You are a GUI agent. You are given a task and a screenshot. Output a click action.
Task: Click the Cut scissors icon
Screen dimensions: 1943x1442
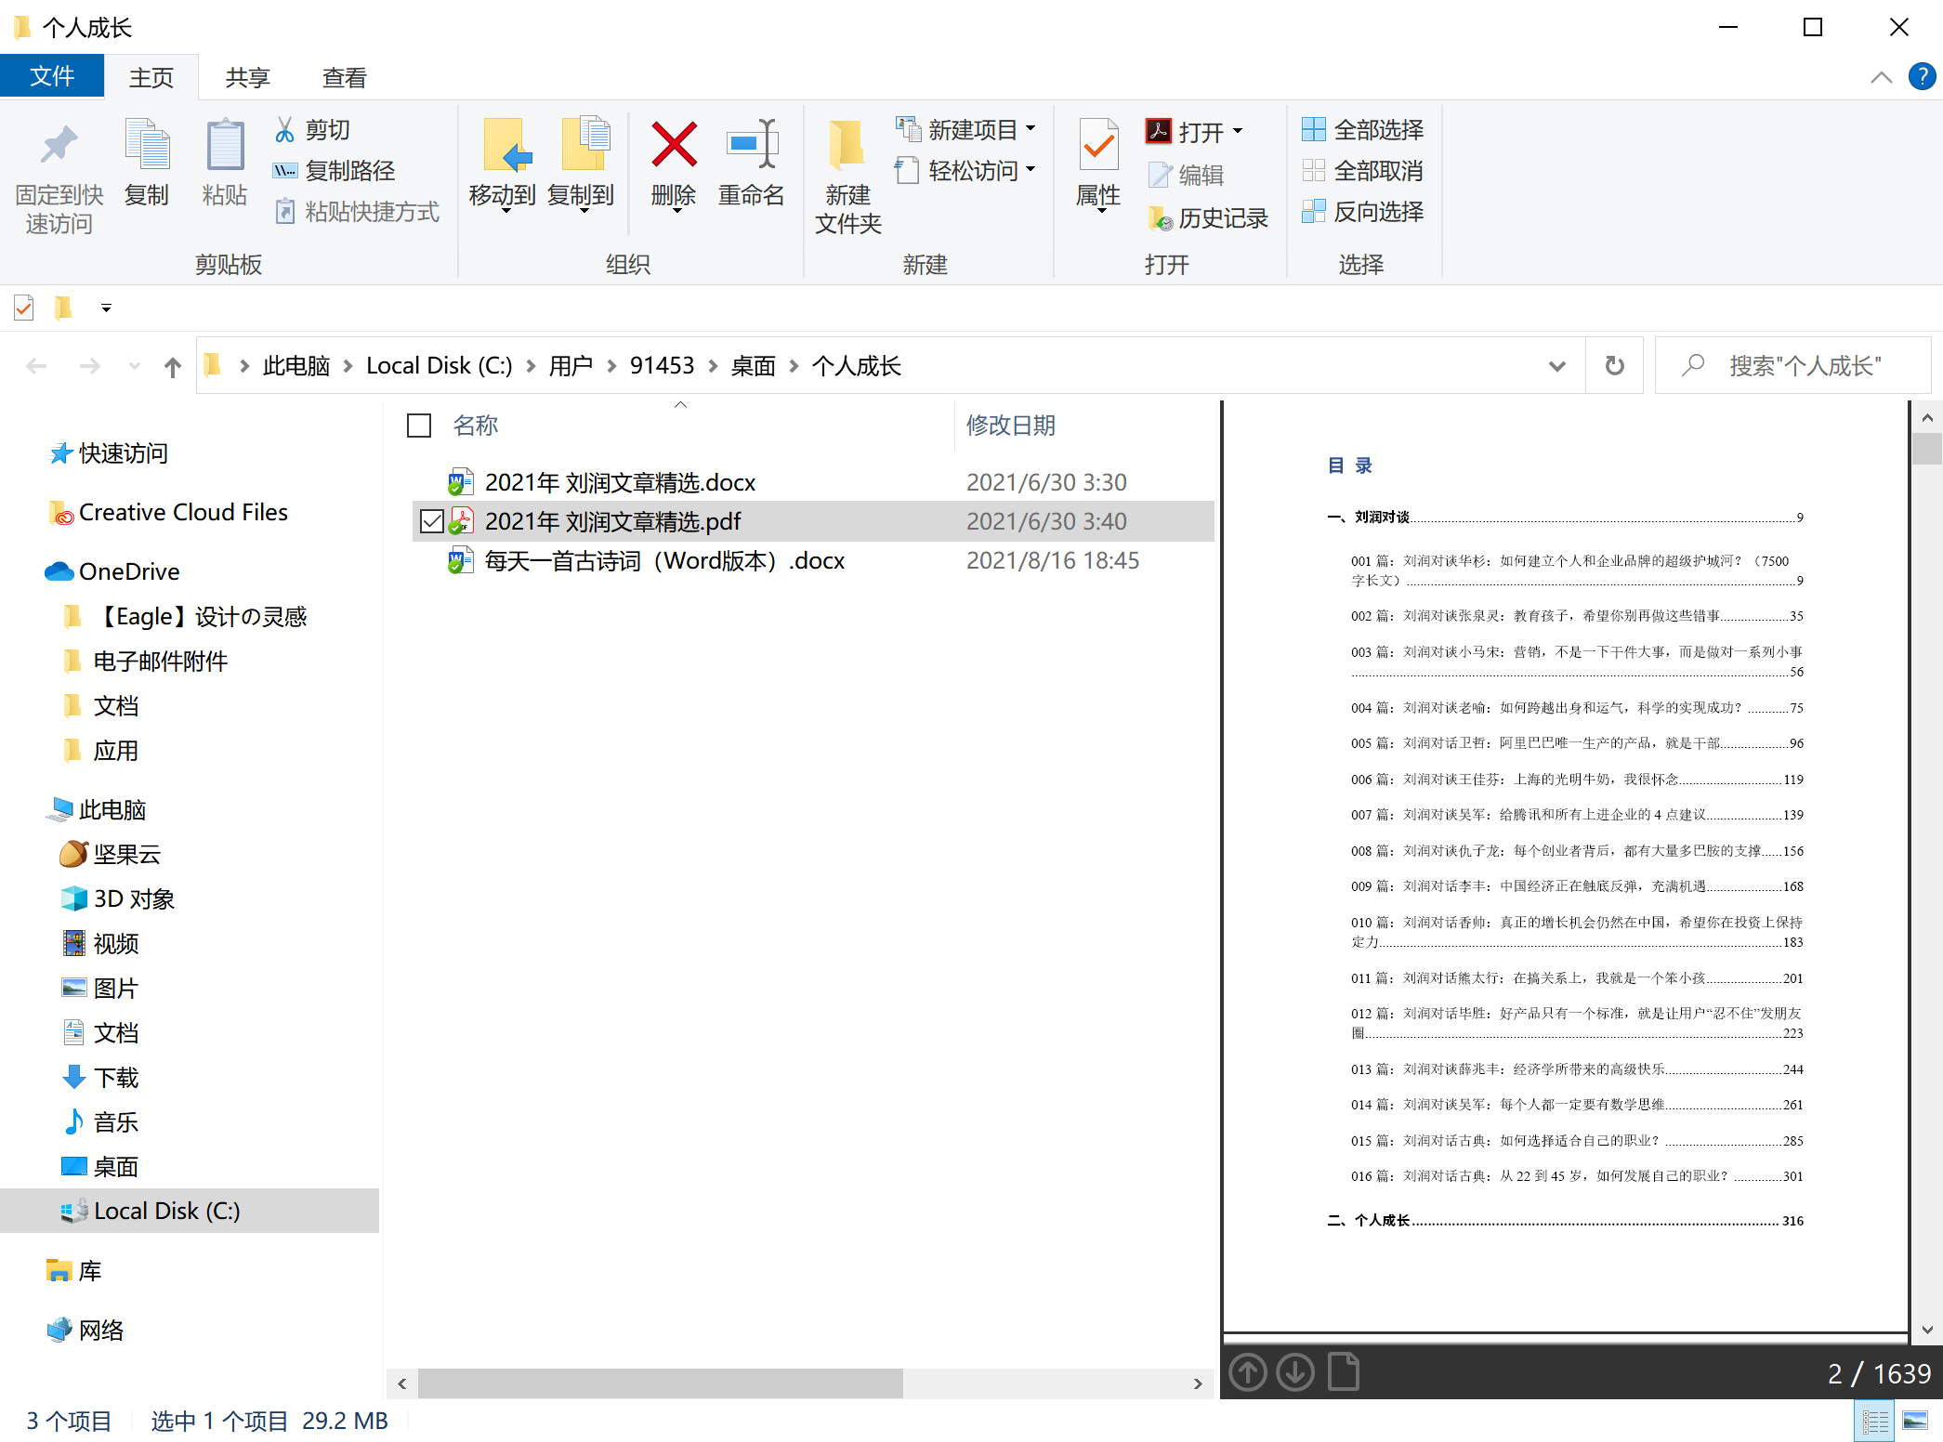[x=284, y=129]
